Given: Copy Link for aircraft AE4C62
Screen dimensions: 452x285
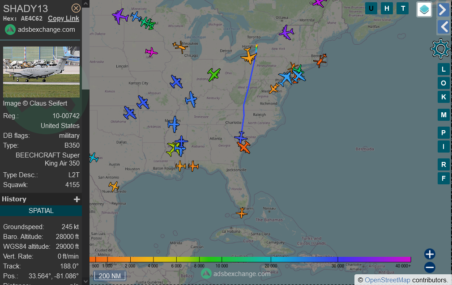Looking at the screenshot, I should [64, 18].
